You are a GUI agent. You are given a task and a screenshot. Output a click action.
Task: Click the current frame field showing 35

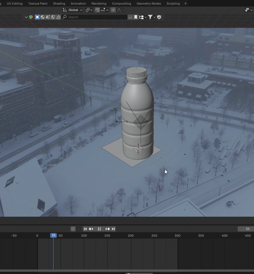click(246, 229)
